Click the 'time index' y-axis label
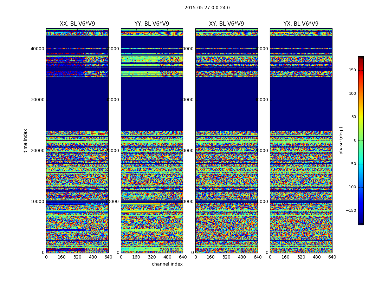The height and width of the screenshot is (281, 369). tap(25, 140)
